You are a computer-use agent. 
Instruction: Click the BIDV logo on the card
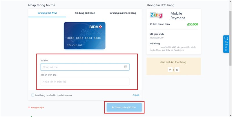[x=96, y=27]
